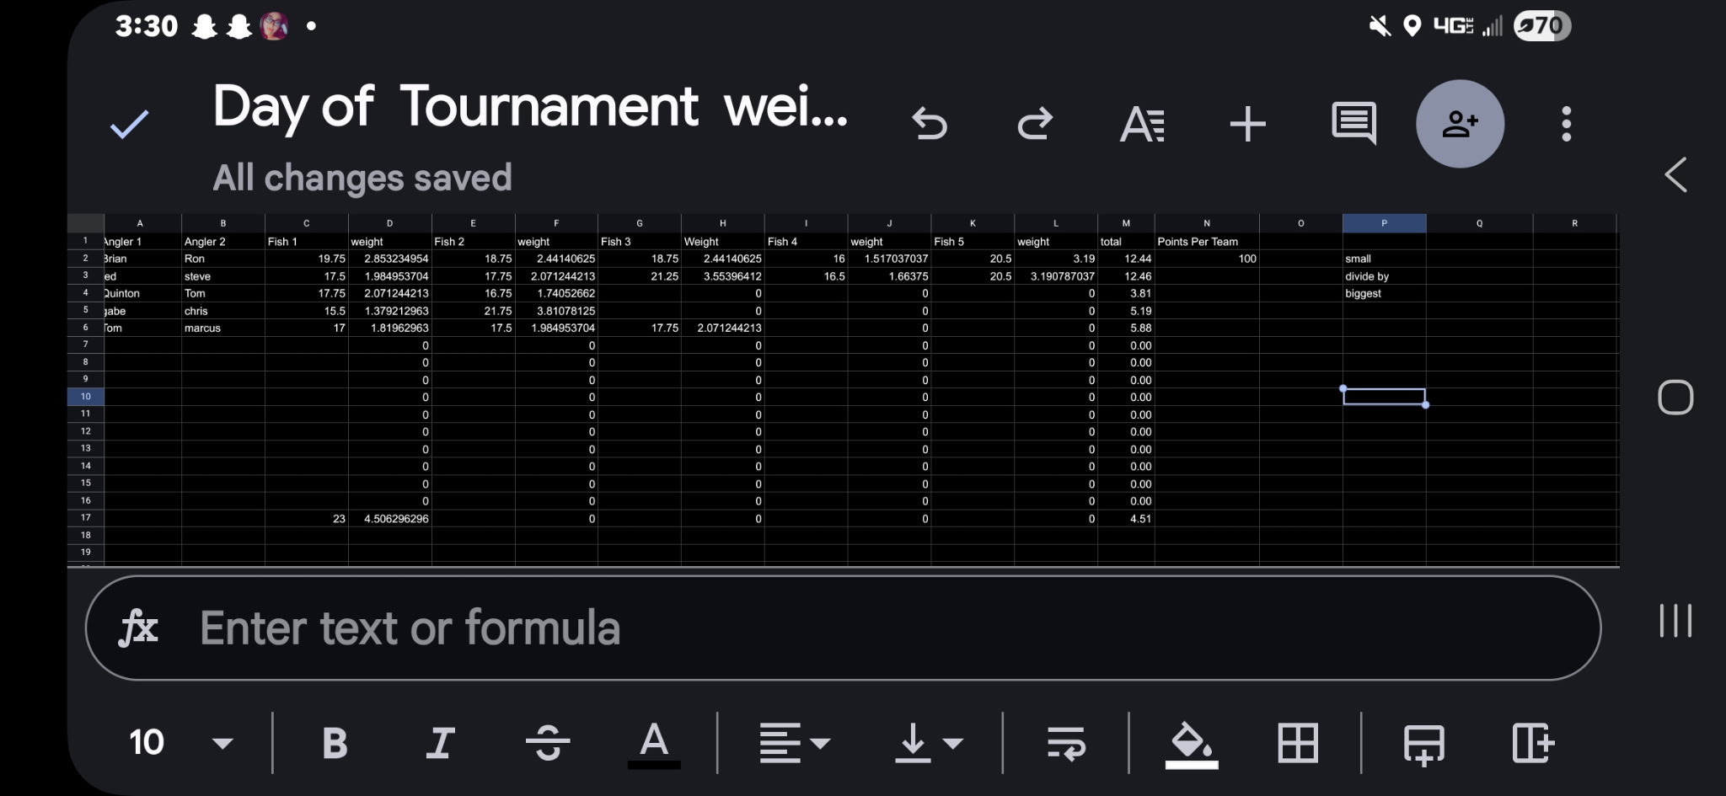This screenshot has width=1726, height=796.
Task: Tap the Android back navigation button
Action: click(1675, 175)
